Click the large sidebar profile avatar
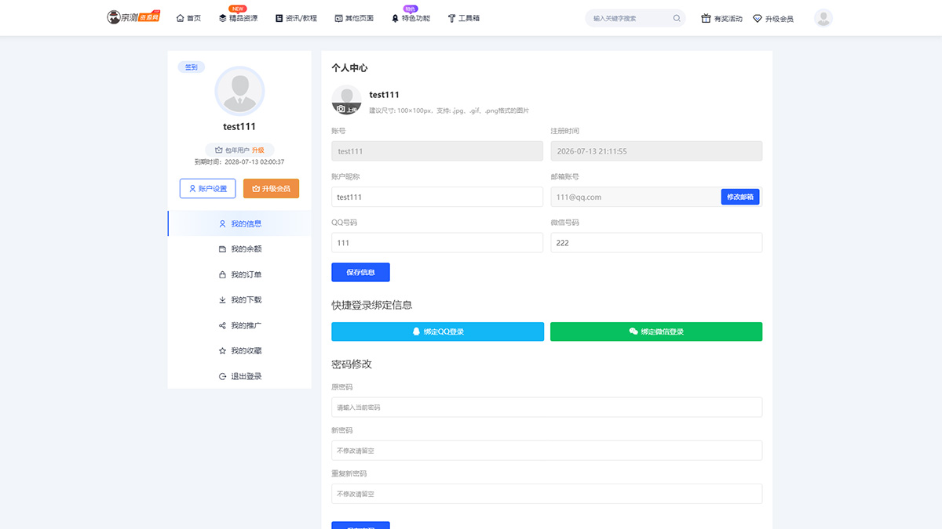Viewport: 942px width, 529px height. tap(239, 91)
